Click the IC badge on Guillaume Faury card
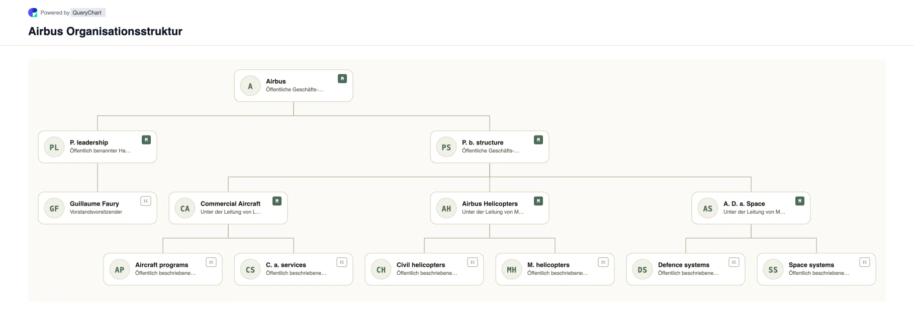914x330 pixels. [x=146, y=201]
